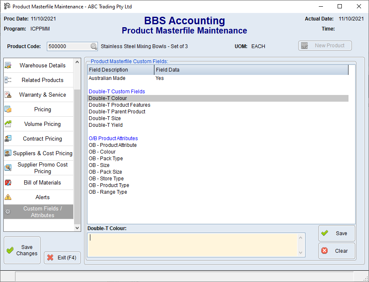Screen dimensions: 369x282
Task: Switch to the Pricing section
Action: tap(42, 109)
